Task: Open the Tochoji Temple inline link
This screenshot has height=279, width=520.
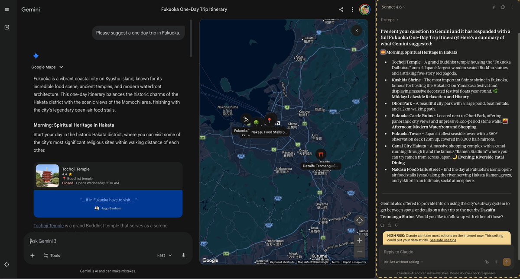Action: point(49,226)
